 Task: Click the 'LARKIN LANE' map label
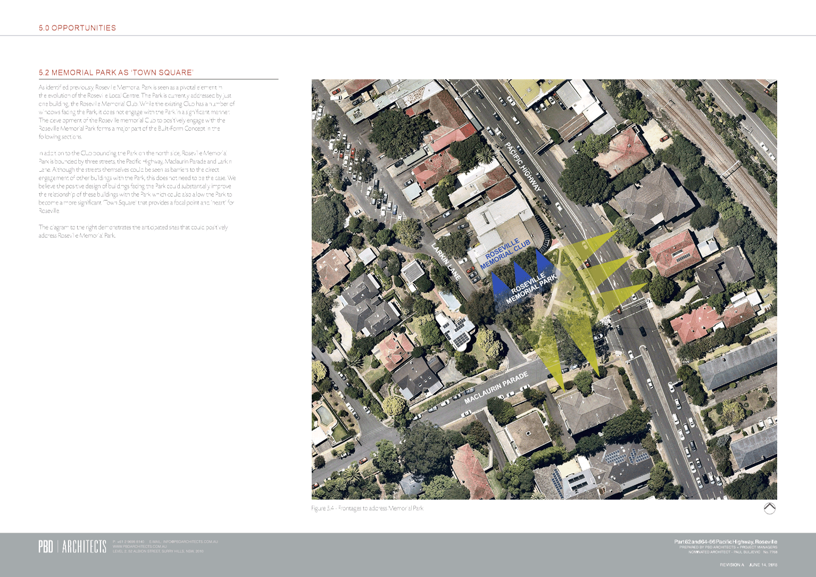coord(446,261)
